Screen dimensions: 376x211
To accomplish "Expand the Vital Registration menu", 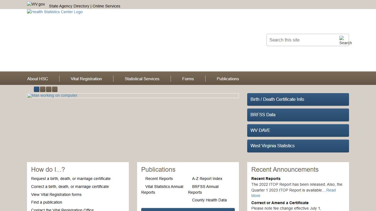I will [x=86, y=79].
